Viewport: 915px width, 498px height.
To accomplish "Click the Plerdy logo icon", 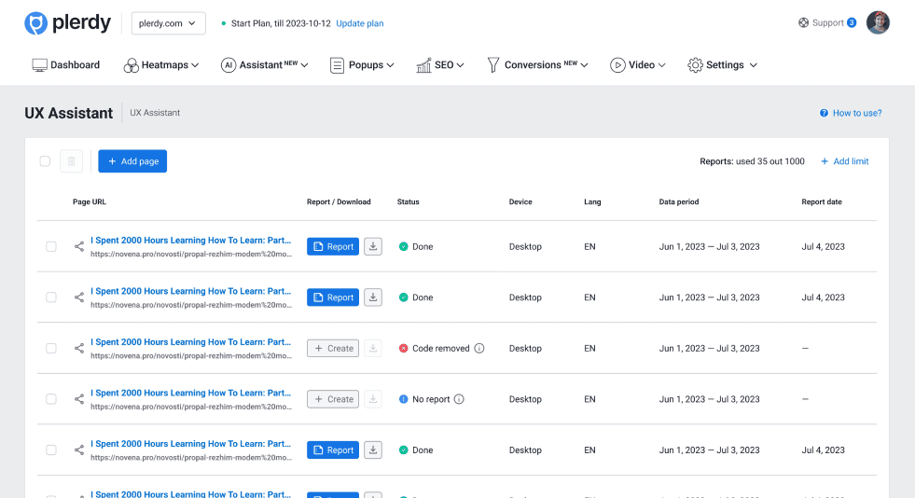I will click(x=35, y=23).
